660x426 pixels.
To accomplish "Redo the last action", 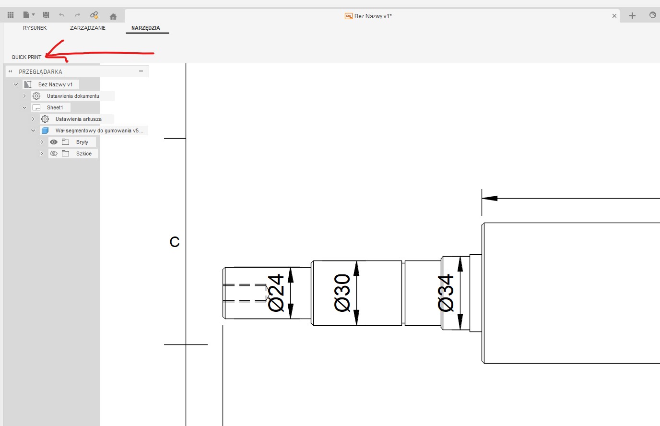I will pyautogui.click(x=77, y=15).
